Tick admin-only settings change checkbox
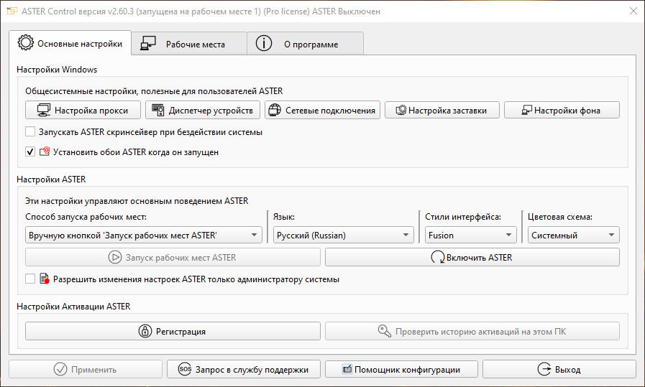The image size is (645, 387). [x=30, y=279]
